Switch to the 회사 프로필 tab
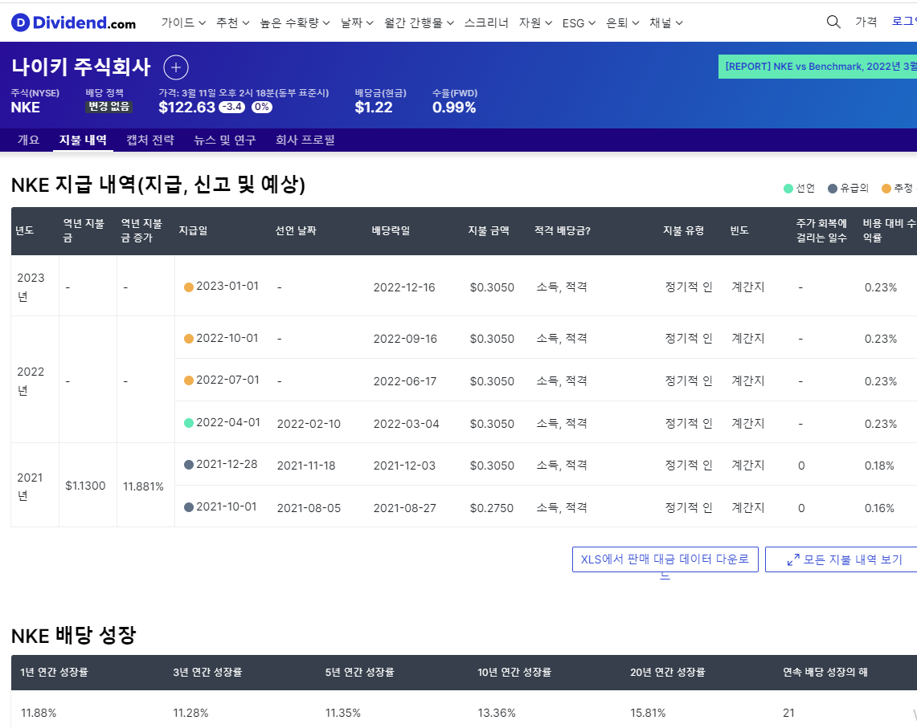This screenshot has height=728, width=917. (305, 140)
